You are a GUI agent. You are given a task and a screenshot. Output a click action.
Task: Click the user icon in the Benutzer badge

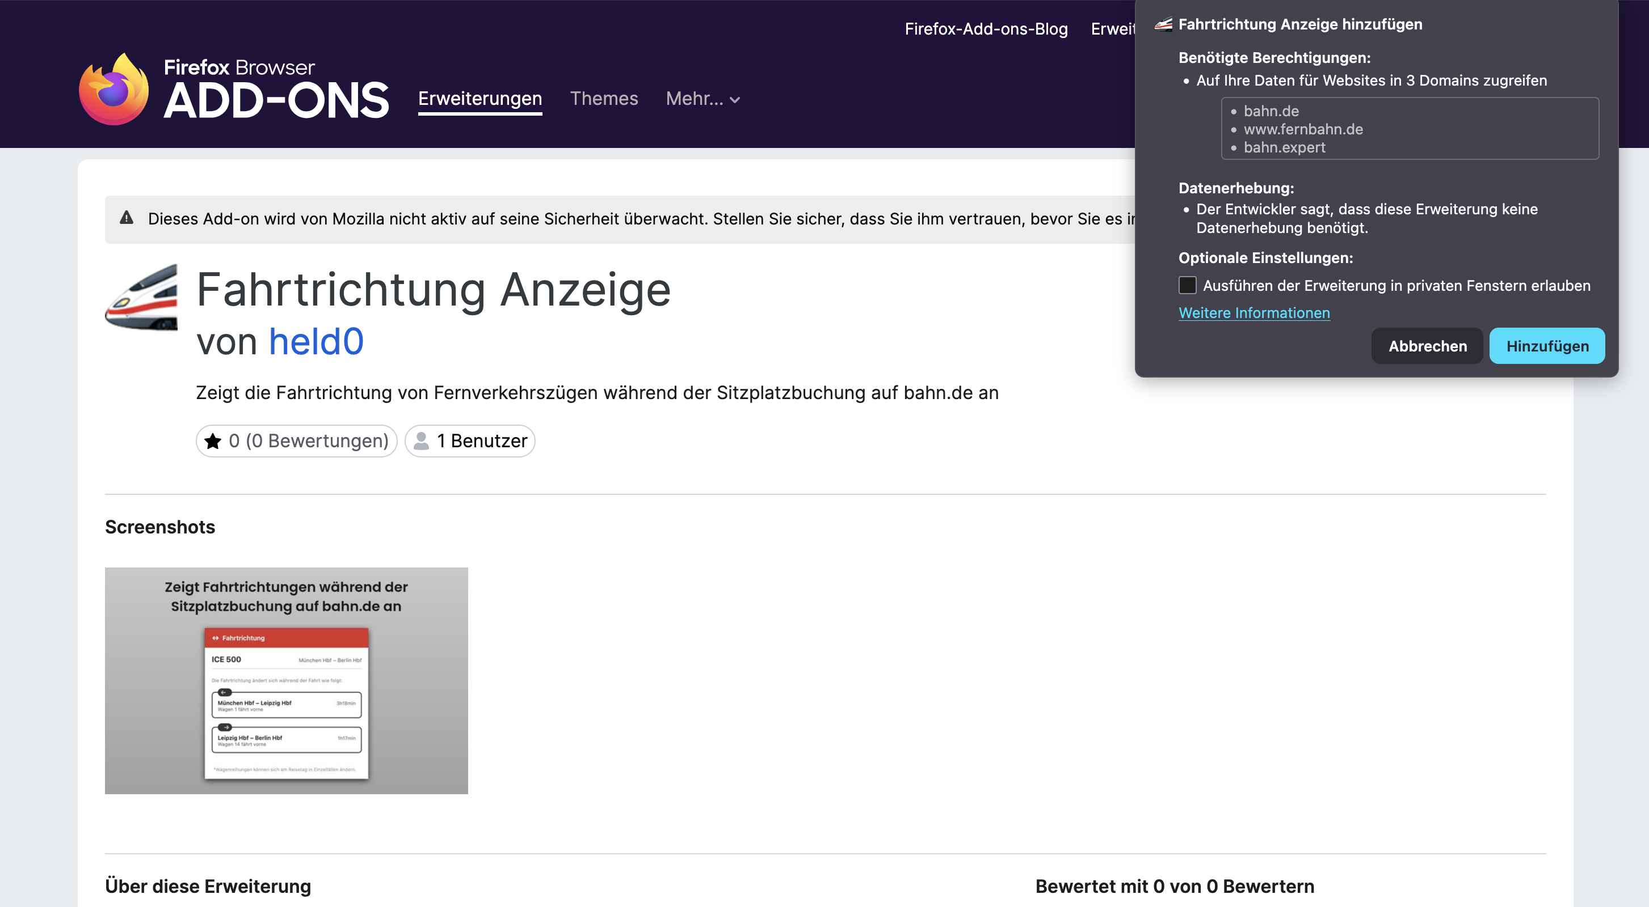coord(421,442)
